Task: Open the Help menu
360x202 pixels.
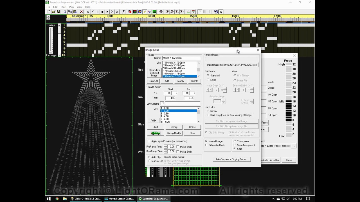Action: coord(87,7)
